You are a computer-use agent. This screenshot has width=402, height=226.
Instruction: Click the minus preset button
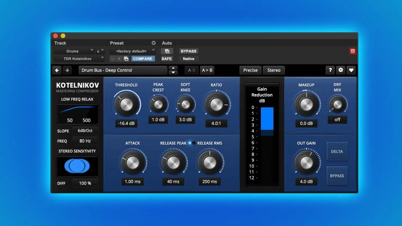pos(113,59)
